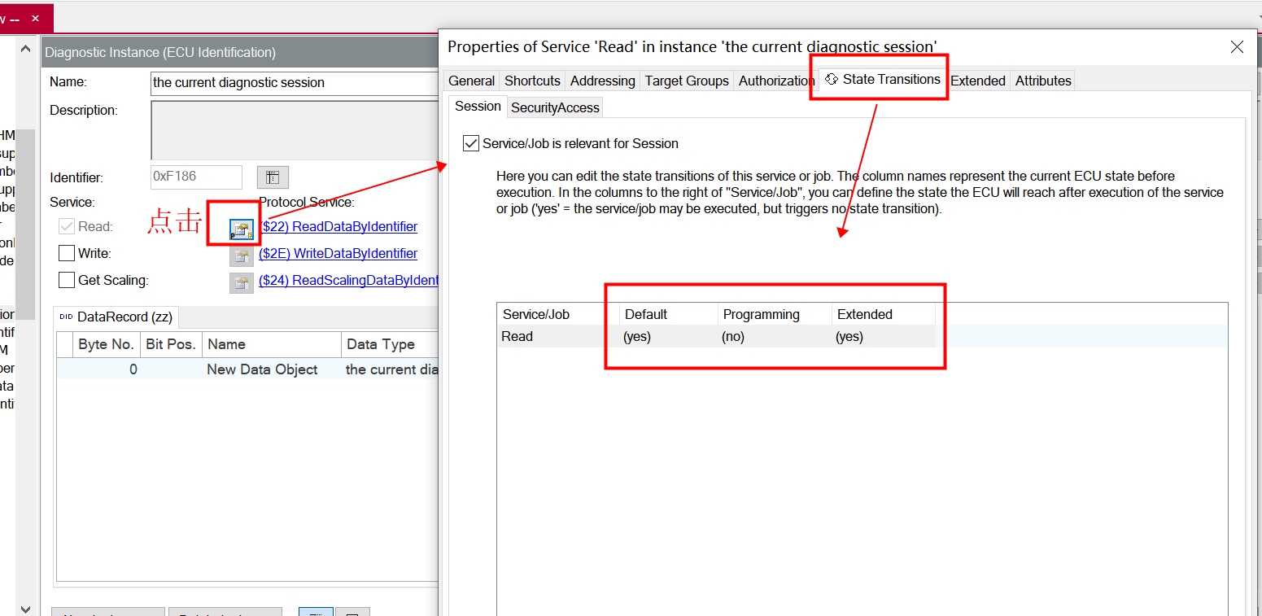
Task: Go to the Addressing tab
Action: coord(602,81)
